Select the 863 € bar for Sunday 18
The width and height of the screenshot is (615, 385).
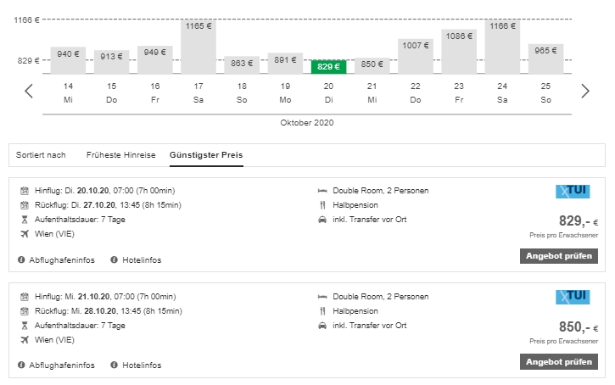242,64
